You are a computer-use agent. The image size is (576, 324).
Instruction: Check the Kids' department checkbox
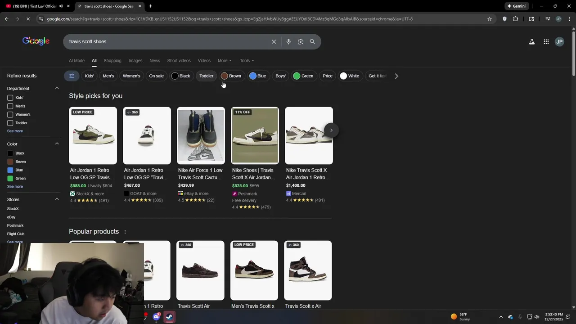(10, 98)
